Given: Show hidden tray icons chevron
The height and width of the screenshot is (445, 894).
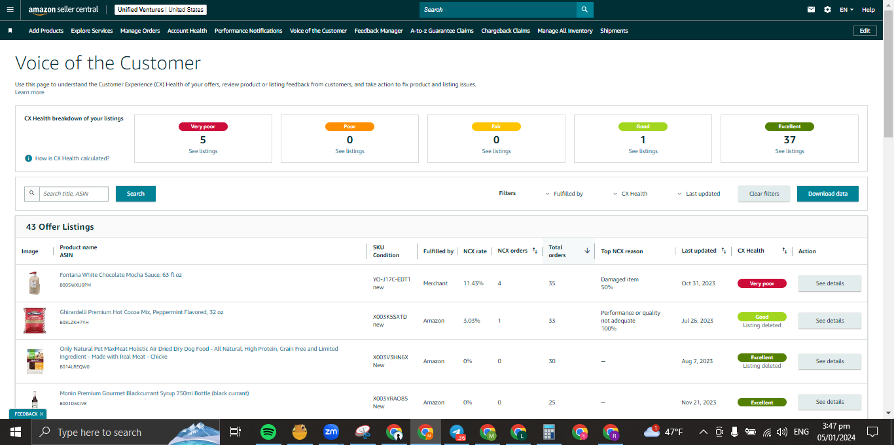Looking at the screenshot, I should [704, 432].
